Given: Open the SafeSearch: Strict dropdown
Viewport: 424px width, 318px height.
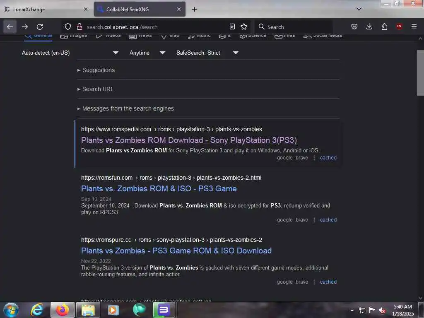Looking at the screenshot, I should coord(207,53).
